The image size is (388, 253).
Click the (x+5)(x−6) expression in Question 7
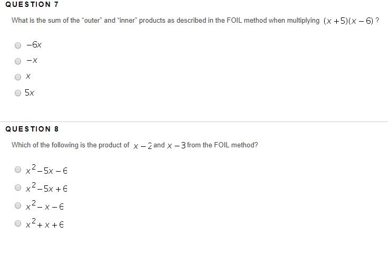tap(348, 21)
